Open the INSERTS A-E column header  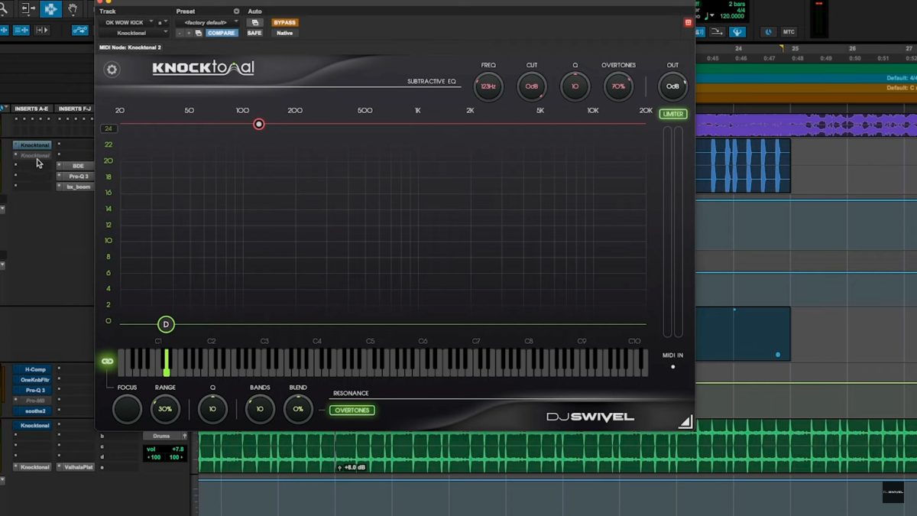click(x=31, y=109)
